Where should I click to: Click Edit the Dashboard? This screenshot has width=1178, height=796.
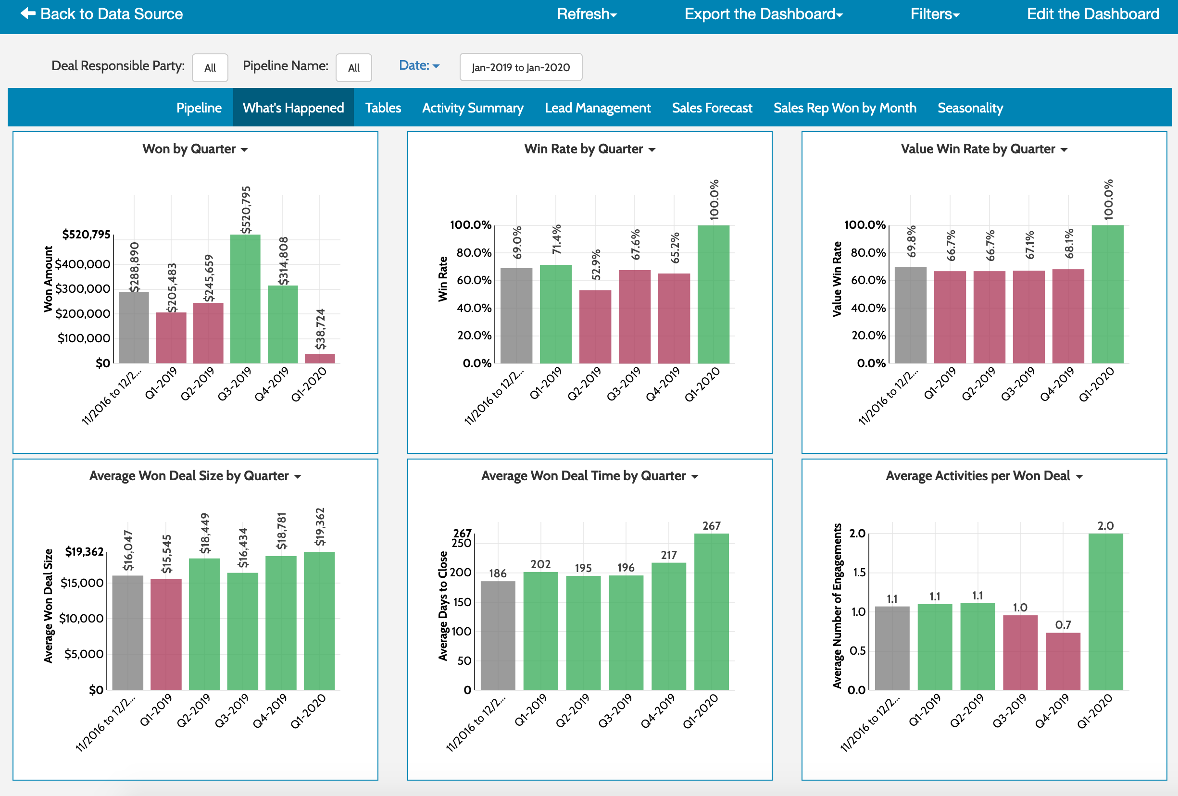1093,13
